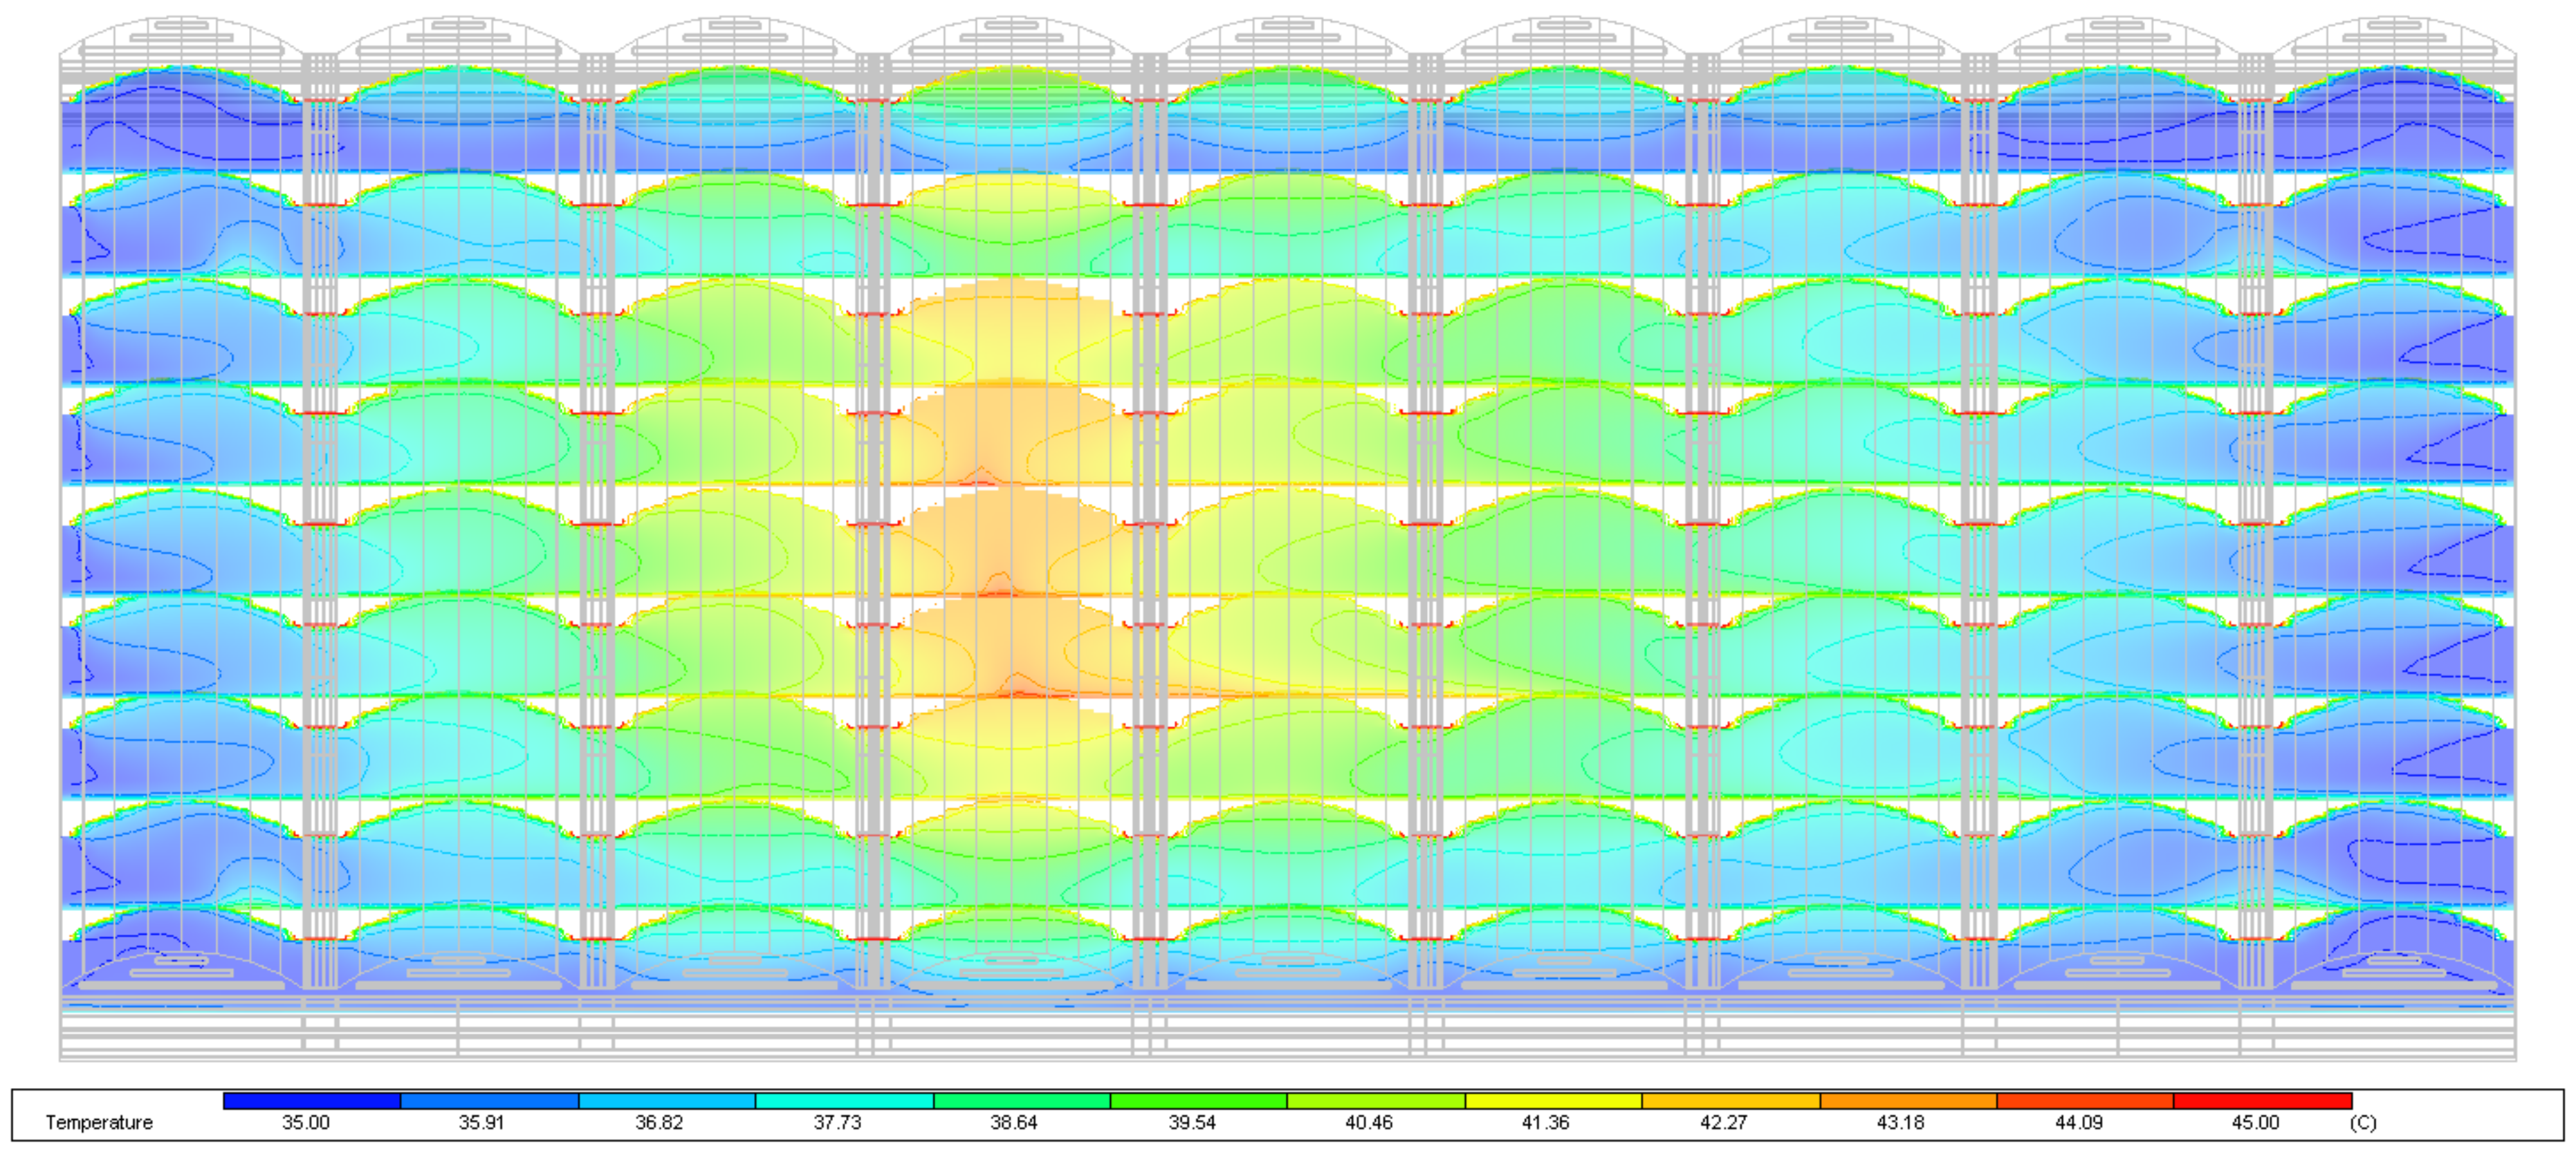Click the orange-red 44.09 legend swatch
The width and height of the screenshot is (2576, 1153).
(x=2085, y=1100)
